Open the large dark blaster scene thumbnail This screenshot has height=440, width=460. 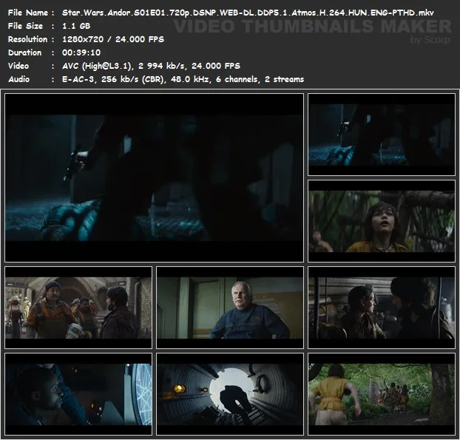point(154,177)
